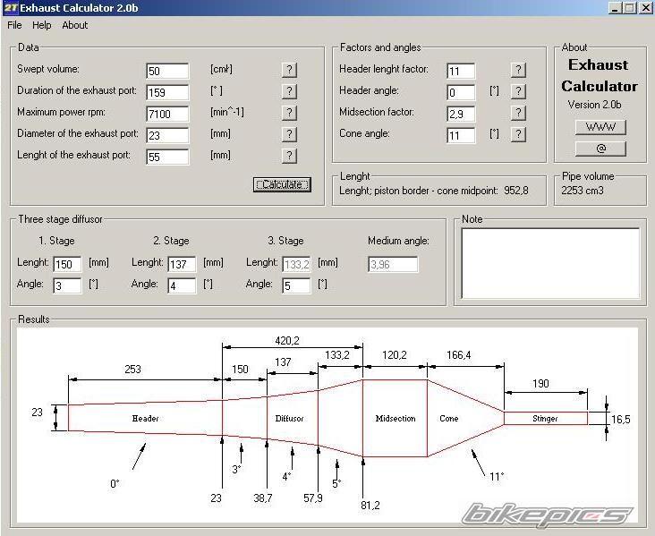Click the '2253 cm3' pipe volume value

[583, 191]
